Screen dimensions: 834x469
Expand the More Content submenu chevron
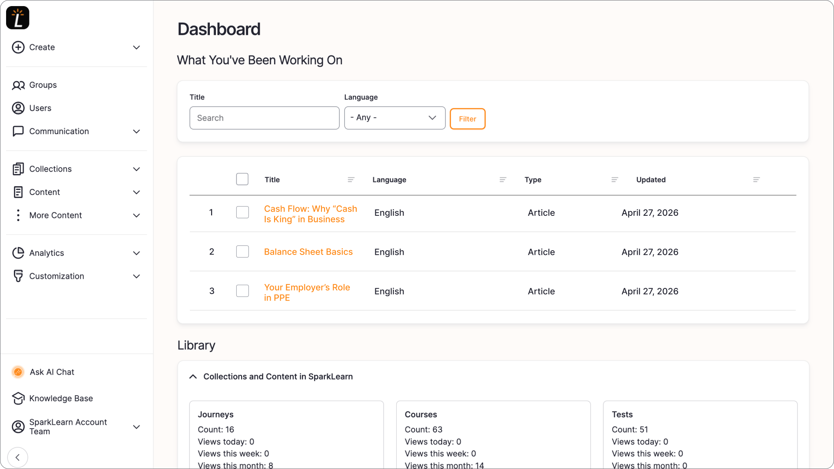tap(136, 215)
